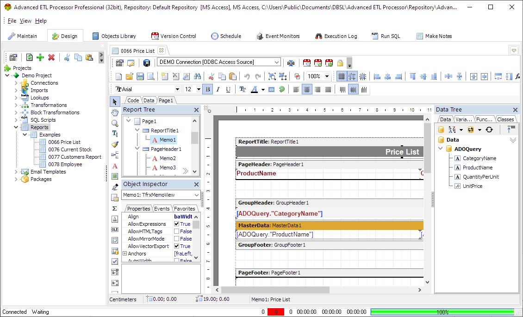Close the Data Tree panel

coord(515,110)
